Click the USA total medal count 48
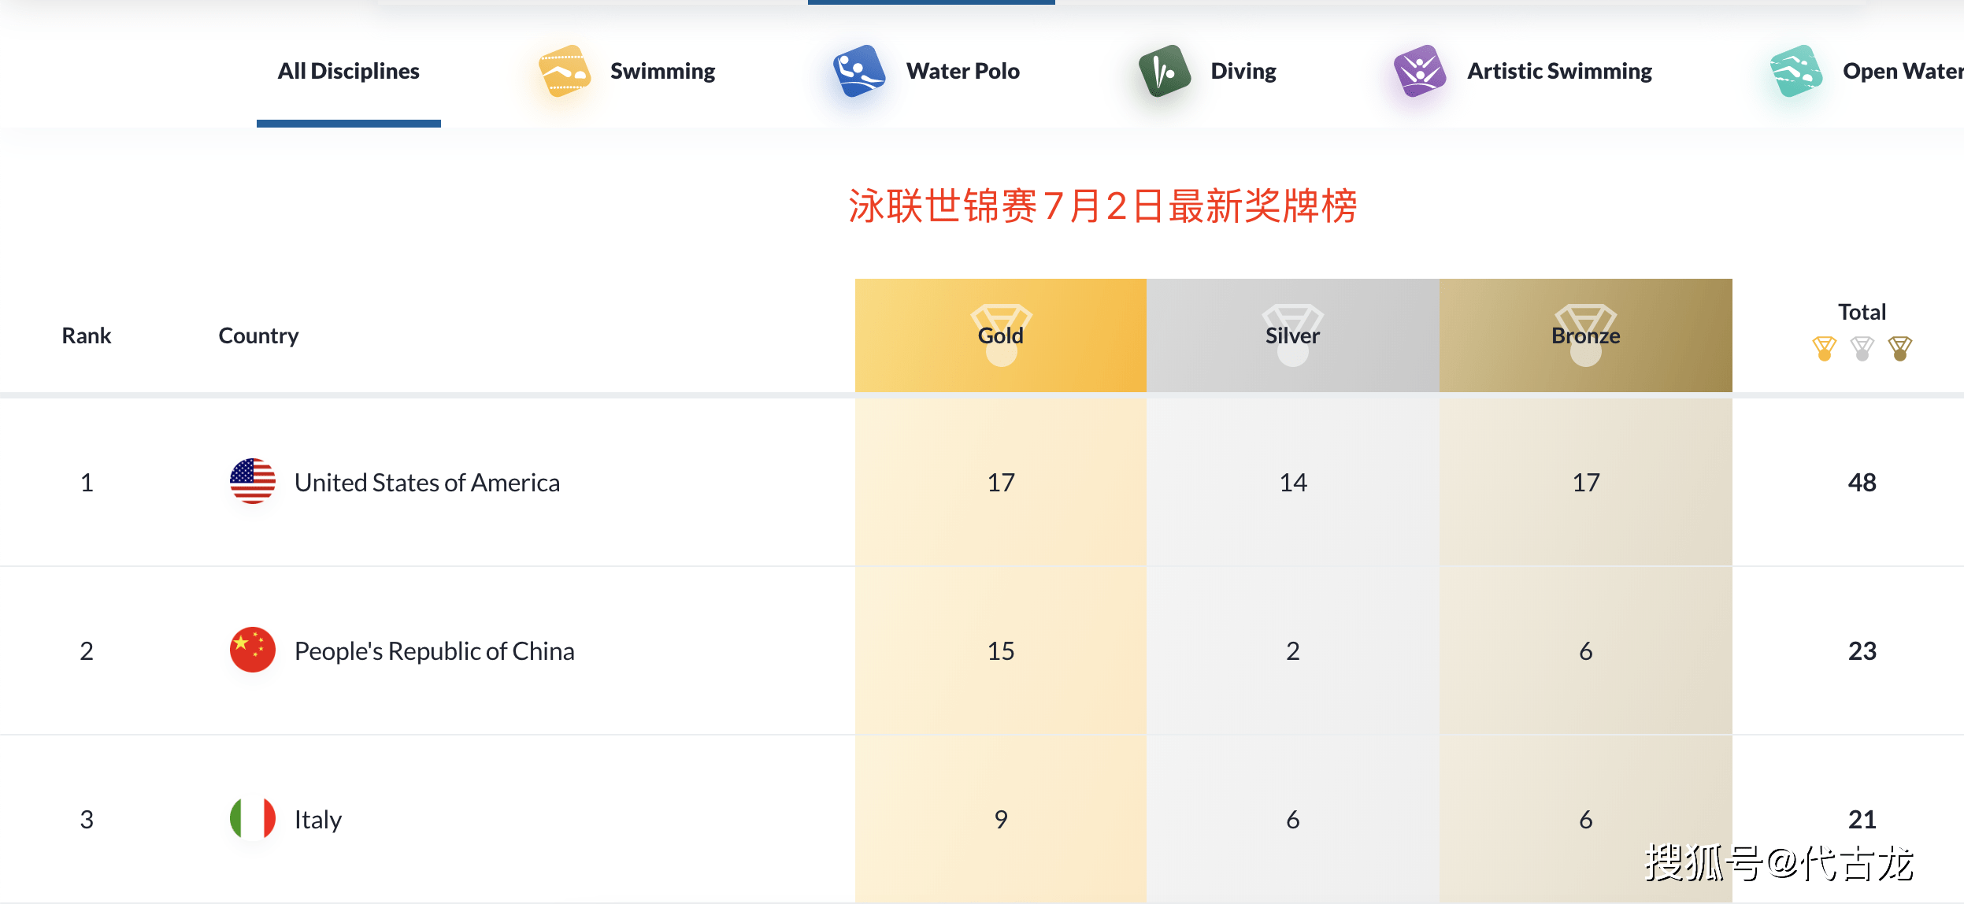1964x904 pixels. click(1862, 482)
